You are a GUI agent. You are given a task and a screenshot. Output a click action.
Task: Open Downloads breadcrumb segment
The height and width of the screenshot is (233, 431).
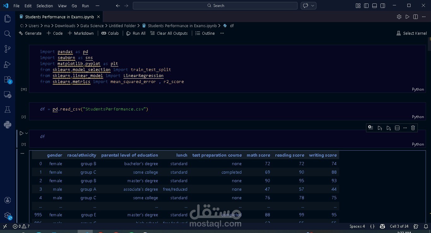click(x=65, y=26)
